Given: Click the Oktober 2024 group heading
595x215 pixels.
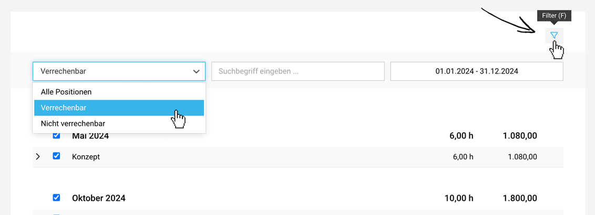Looking at the screenshot, I should point(99,198).
